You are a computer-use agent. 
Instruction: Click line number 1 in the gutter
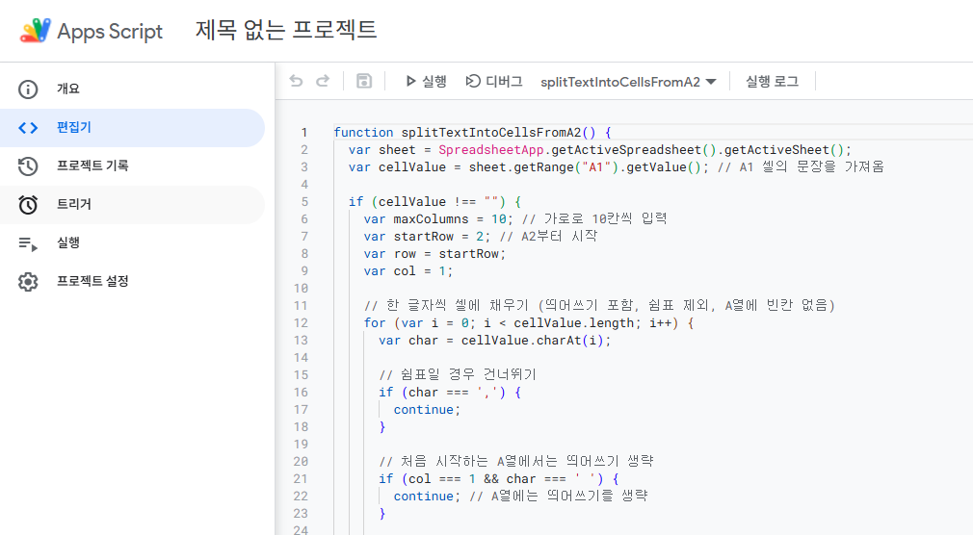pyautogui.click(x=304, y=133)
